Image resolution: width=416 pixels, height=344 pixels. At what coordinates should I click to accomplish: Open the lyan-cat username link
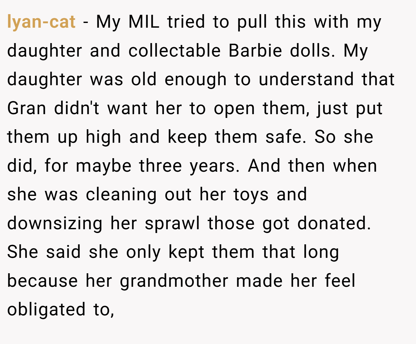tap(41, 22)
